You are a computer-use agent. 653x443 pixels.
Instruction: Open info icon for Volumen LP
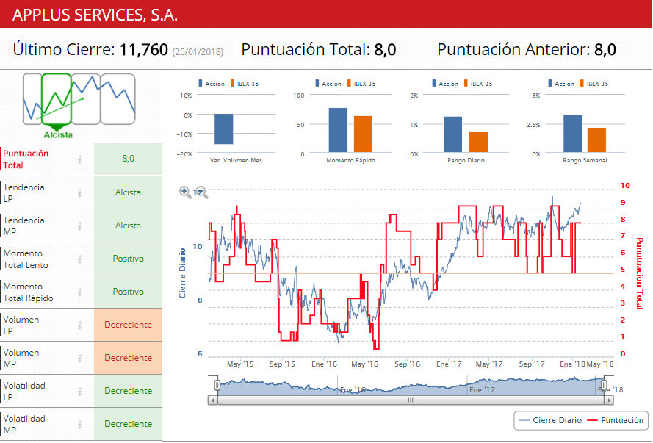(x=79, y=325)
